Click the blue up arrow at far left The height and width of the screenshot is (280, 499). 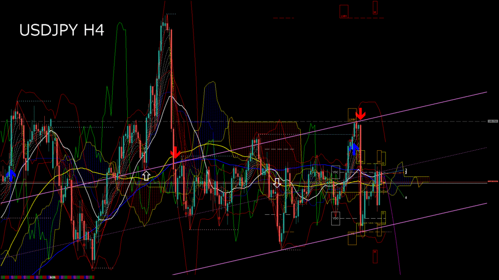click(x=11, y=175)
